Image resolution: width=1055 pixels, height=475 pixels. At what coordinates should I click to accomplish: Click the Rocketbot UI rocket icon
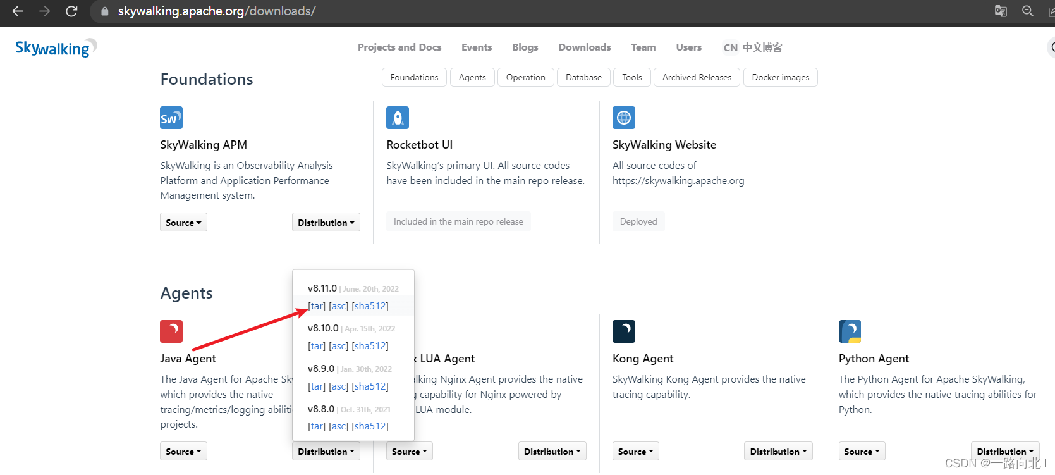click(x=398, y=118)
